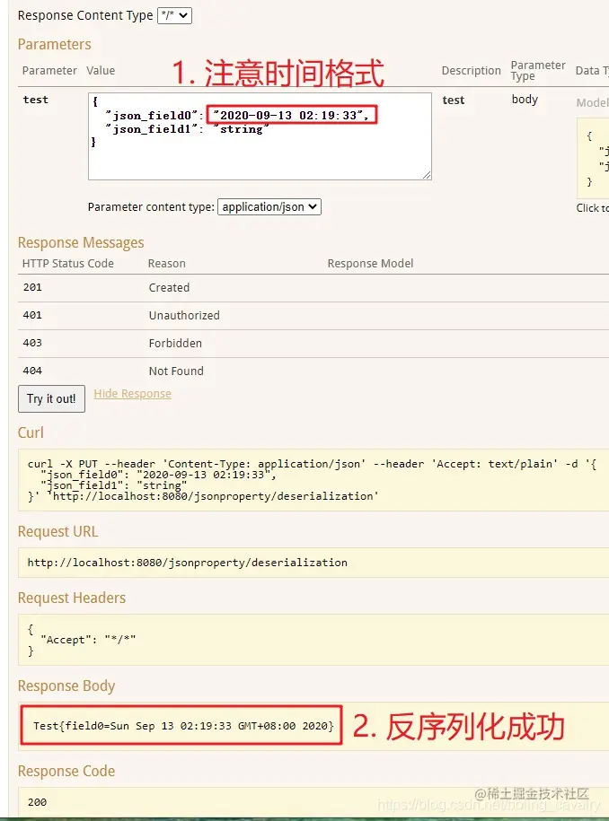Click the Not Found reason text

pos(176,371)
